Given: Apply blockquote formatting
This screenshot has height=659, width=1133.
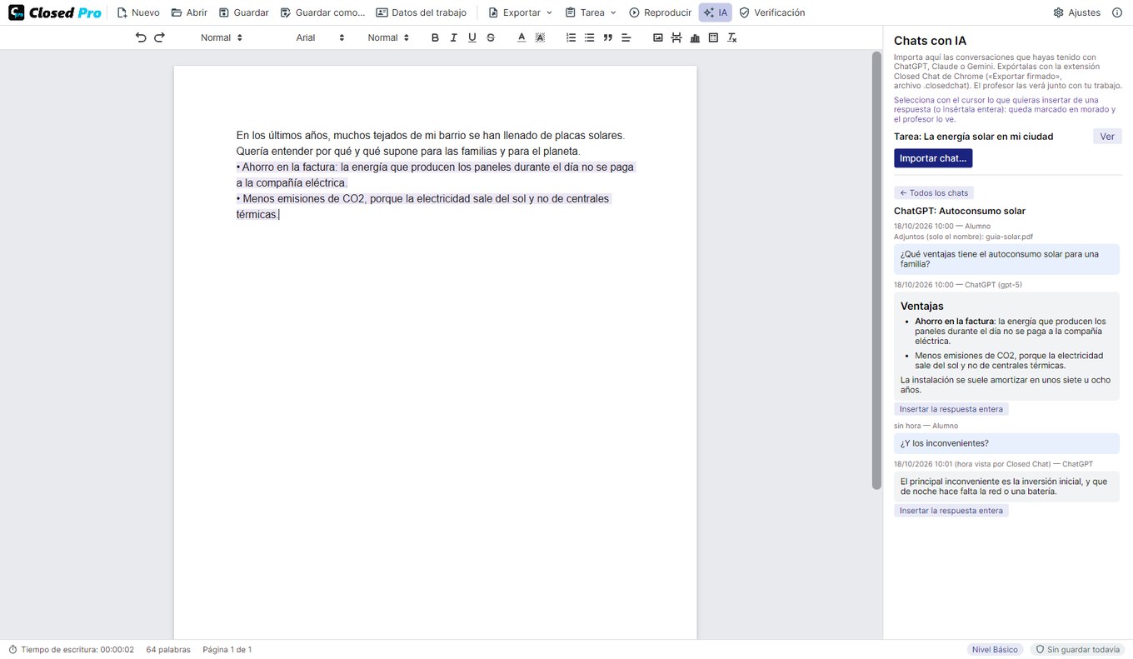Looking at the screenshot, I should click(607, 37).
